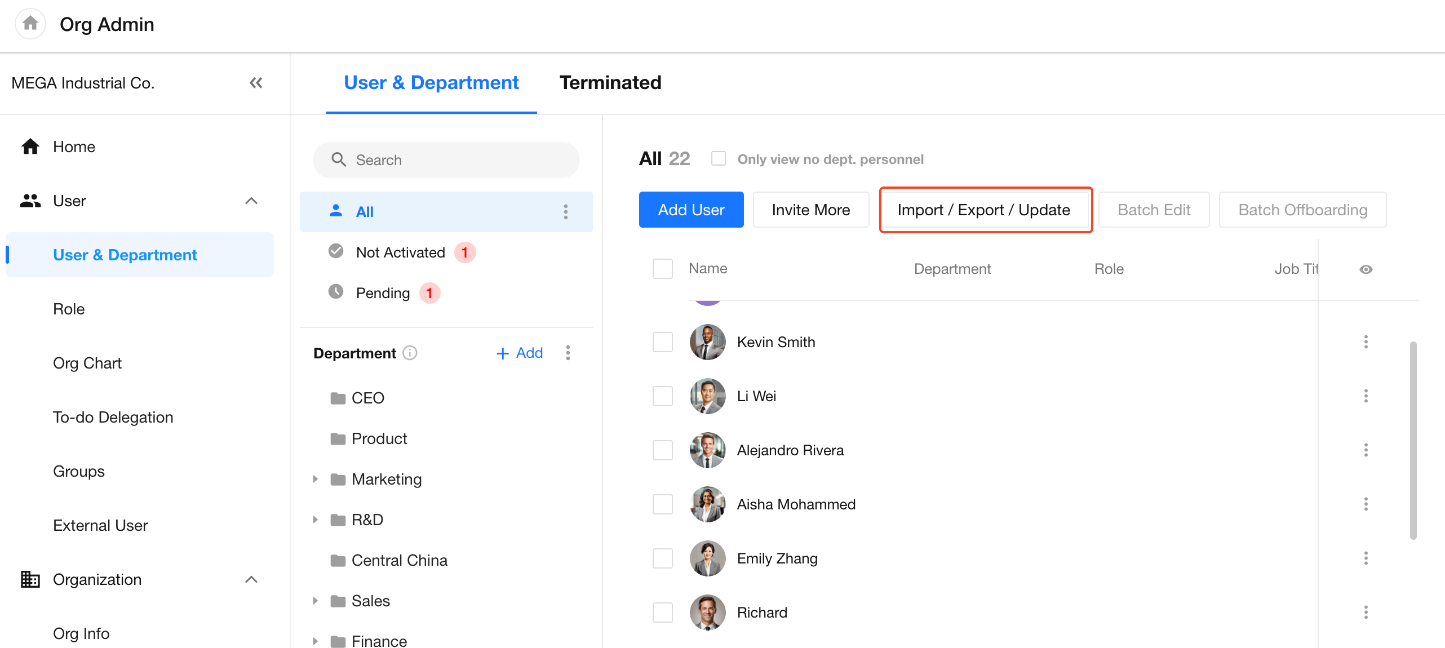Image resolution: width=1445 pixels, height=648 pixels.
Task: Click the Import / Export / Update button
Action: (984, 210)
